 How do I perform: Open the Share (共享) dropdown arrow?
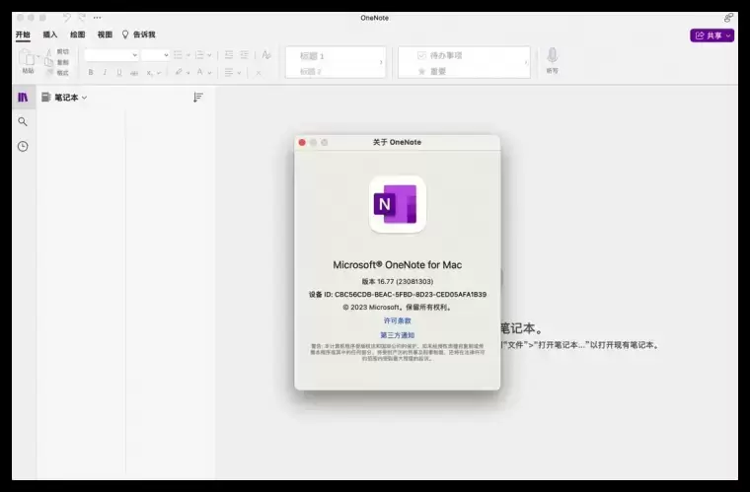[728, 35]
